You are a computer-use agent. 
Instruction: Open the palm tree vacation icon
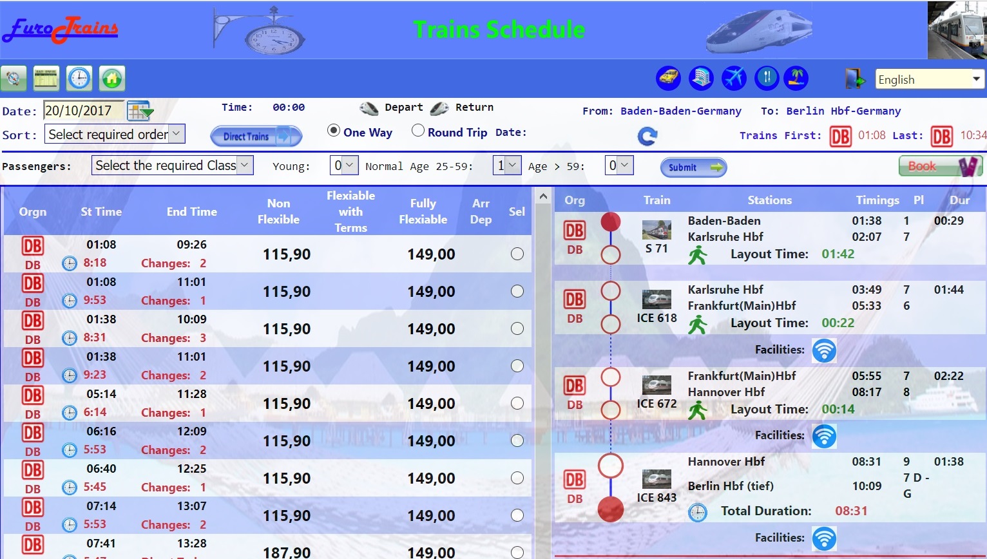796,79
